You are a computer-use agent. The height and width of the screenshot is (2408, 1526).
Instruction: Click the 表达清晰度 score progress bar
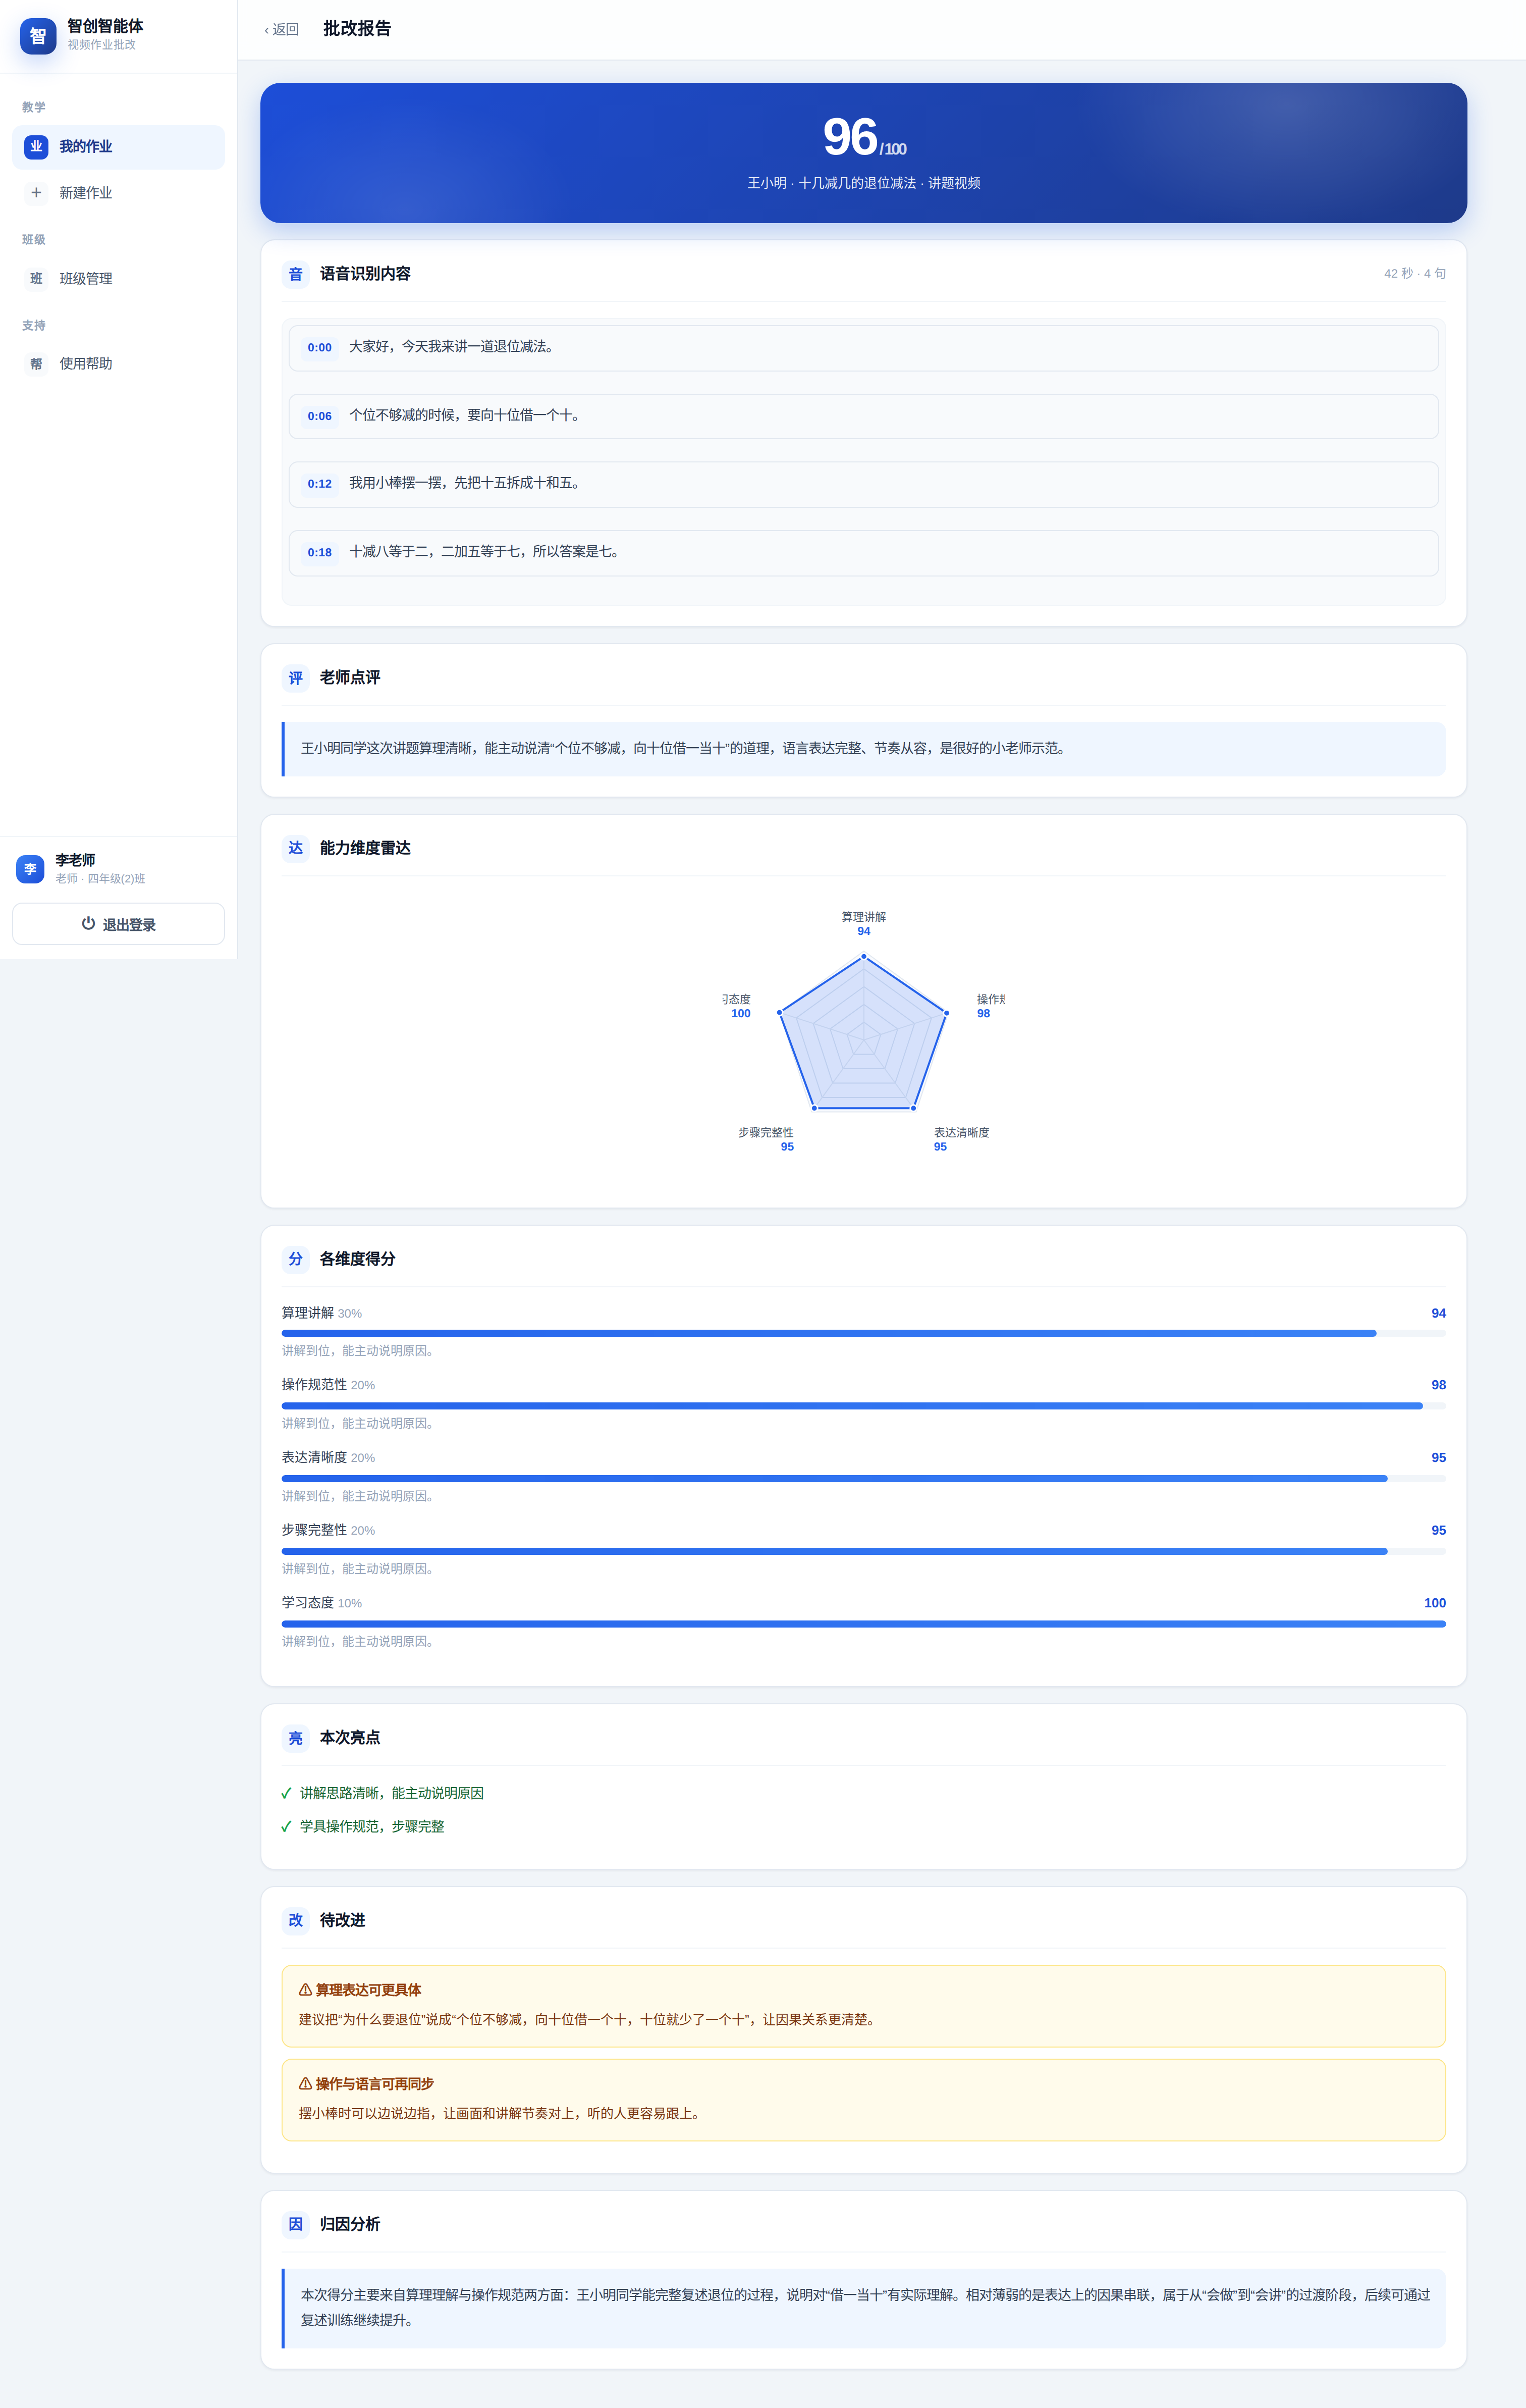tap(863, 1478)
